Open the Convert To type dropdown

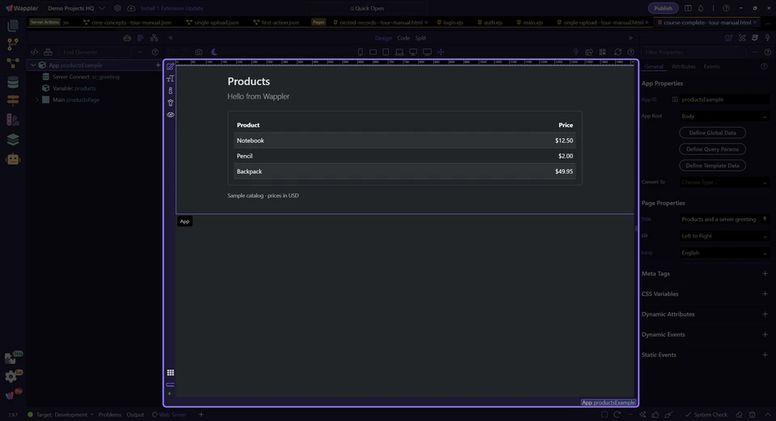[x=724, y=182]
